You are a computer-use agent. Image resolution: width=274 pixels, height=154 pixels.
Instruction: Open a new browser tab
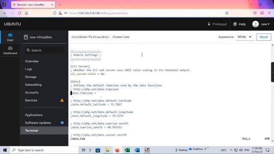tap(60, 5)
